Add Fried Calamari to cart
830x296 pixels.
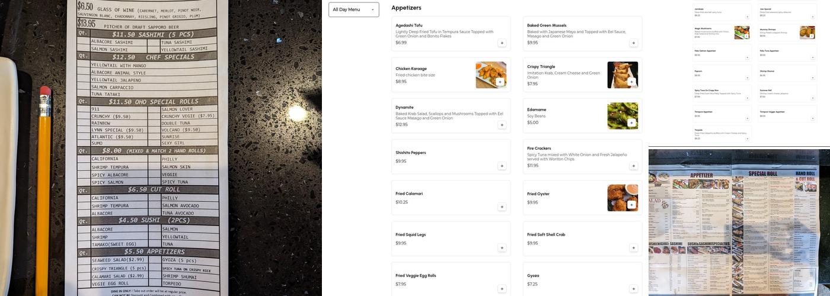502,207
